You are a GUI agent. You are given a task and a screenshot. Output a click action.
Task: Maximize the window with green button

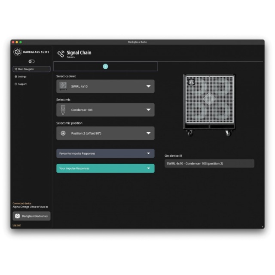tap(21, 42)
